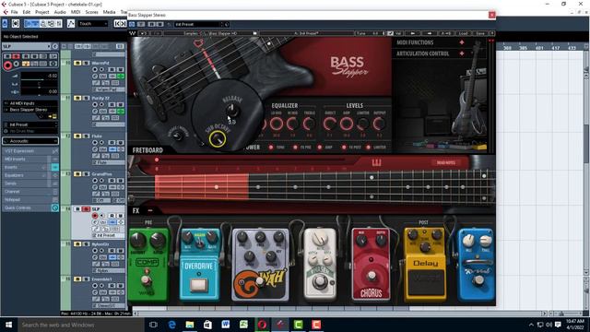590x332 pixels.
Task: Click the Treble equalizer knob
Action: (x=310, y=124)
